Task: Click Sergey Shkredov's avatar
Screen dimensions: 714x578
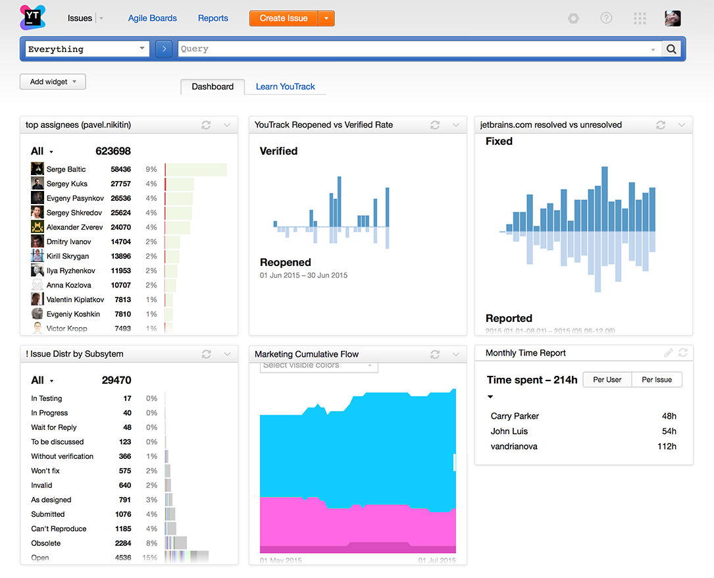Action: (38, 212)
